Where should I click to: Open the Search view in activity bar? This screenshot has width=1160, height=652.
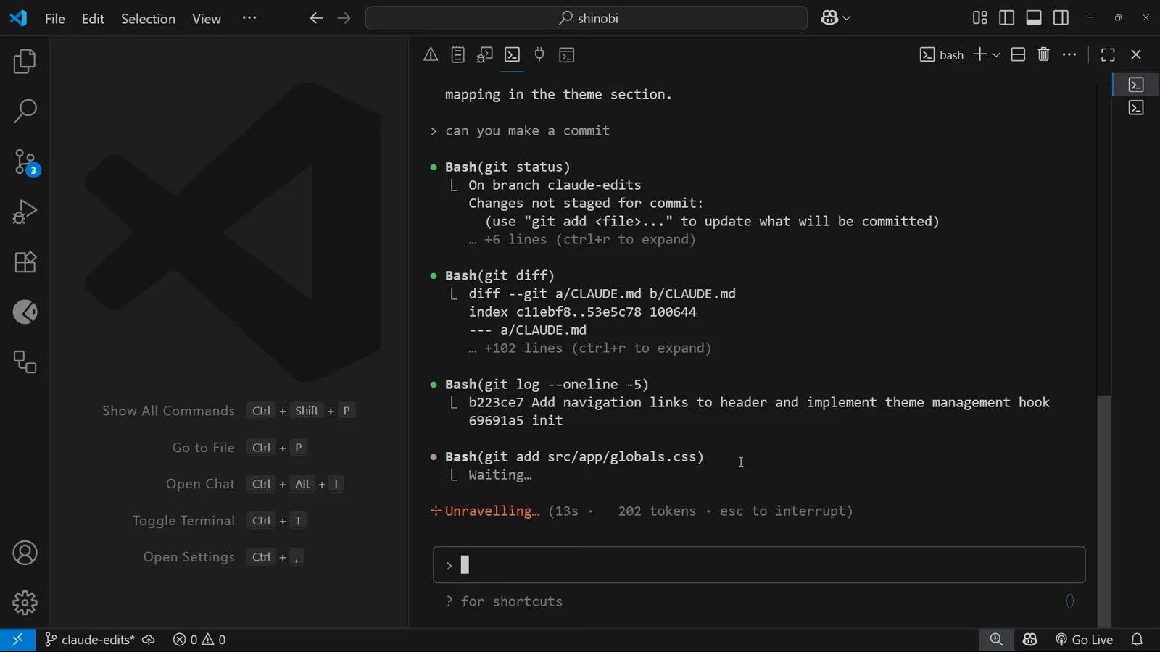tap(25, 112)
